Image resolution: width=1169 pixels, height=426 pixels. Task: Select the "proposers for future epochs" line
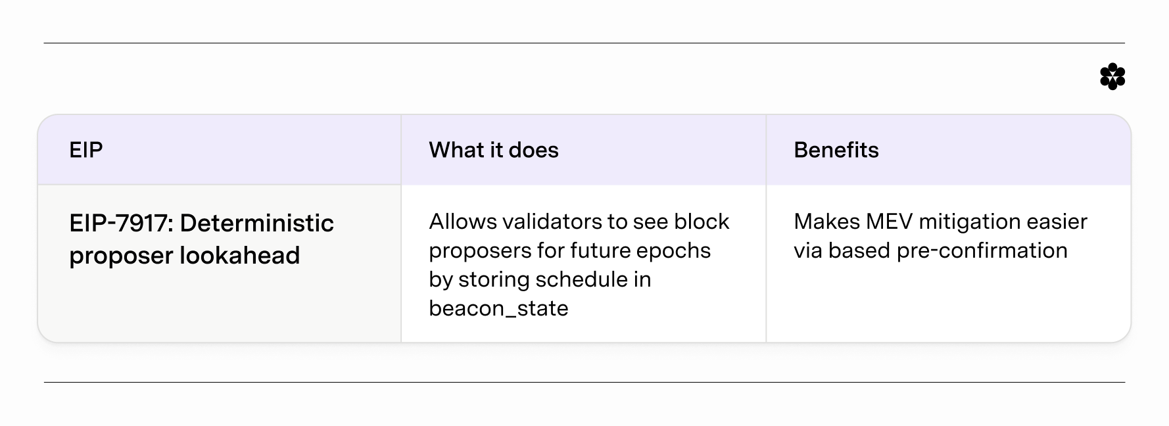click(569, 250)
